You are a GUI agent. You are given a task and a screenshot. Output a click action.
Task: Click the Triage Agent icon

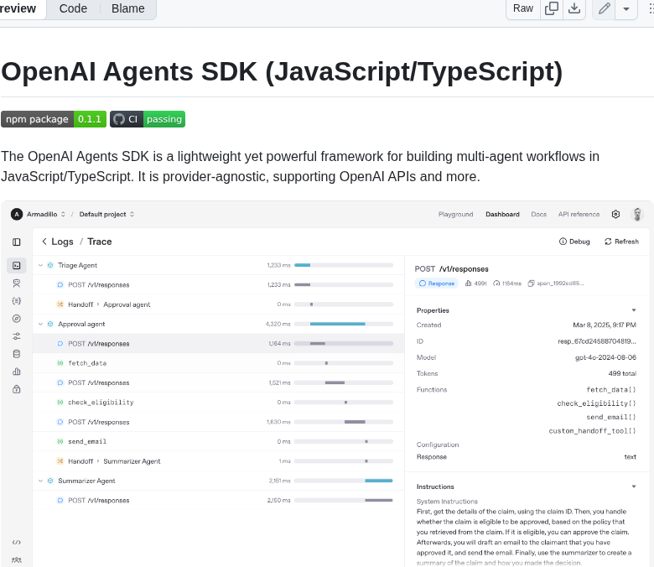tap(50, 265)
